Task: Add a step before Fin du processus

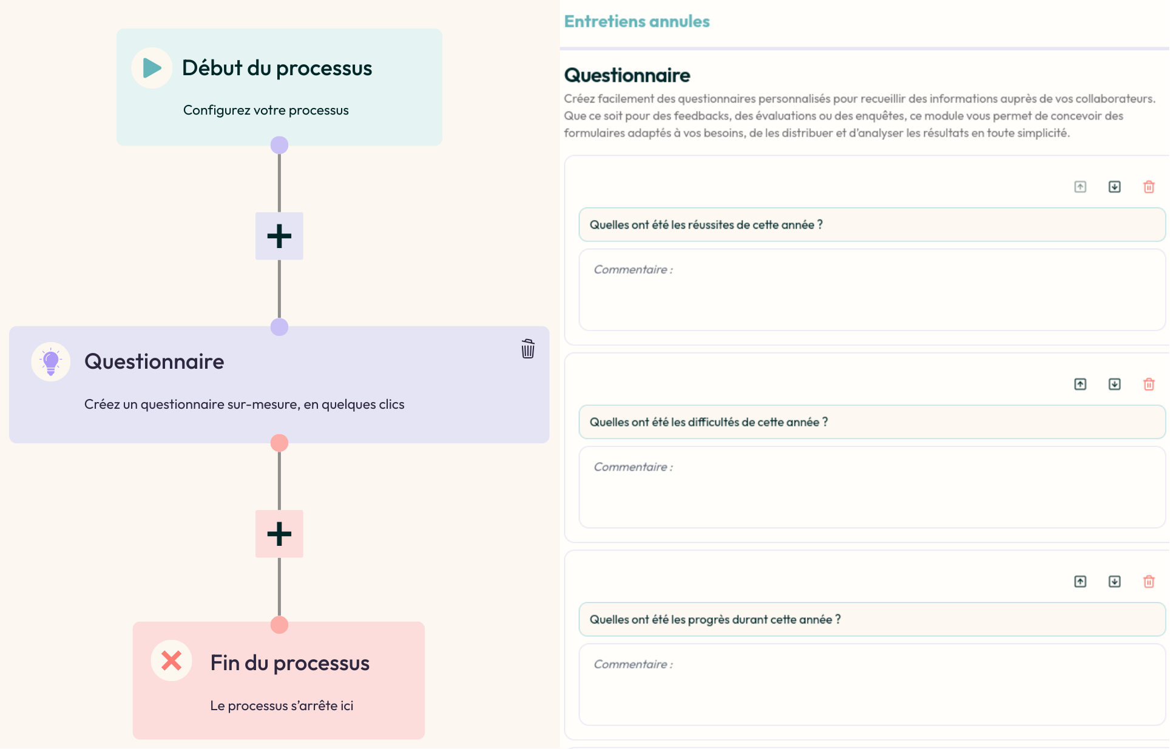Action: tap(279, 534)
